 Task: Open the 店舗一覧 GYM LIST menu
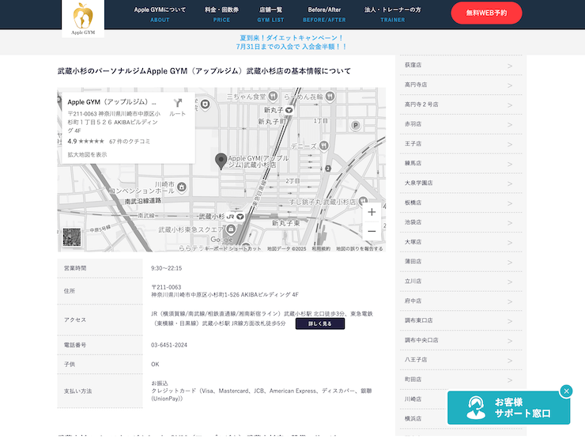[x=270, y=14]
